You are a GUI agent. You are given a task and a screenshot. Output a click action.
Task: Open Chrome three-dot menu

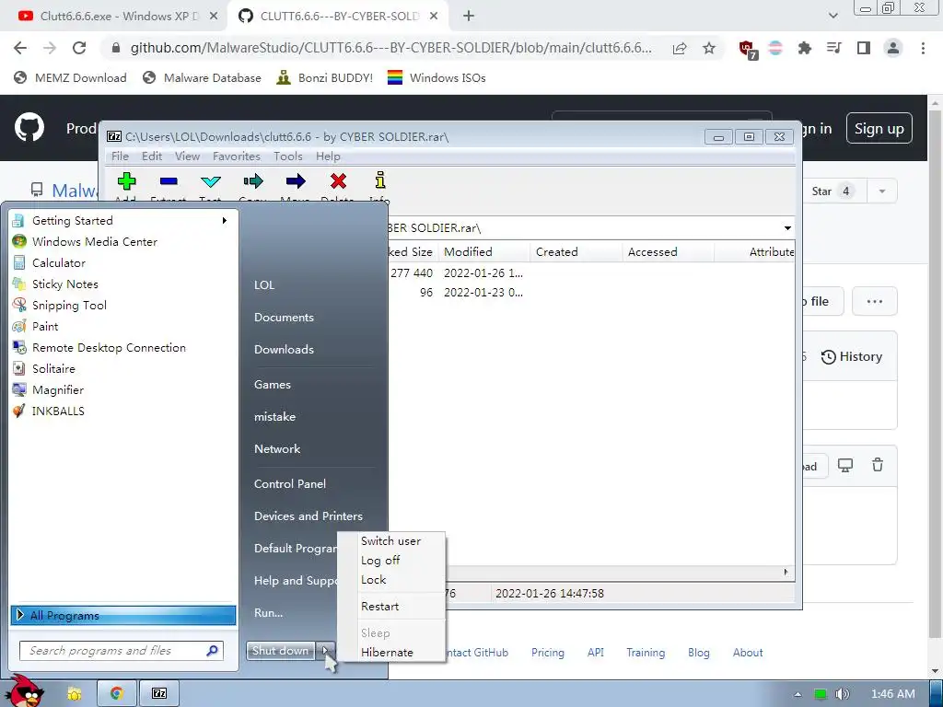pyautogui.click(x=923, y=48)
